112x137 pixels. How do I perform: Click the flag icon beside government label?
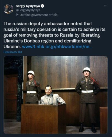(x=17, y=15)
